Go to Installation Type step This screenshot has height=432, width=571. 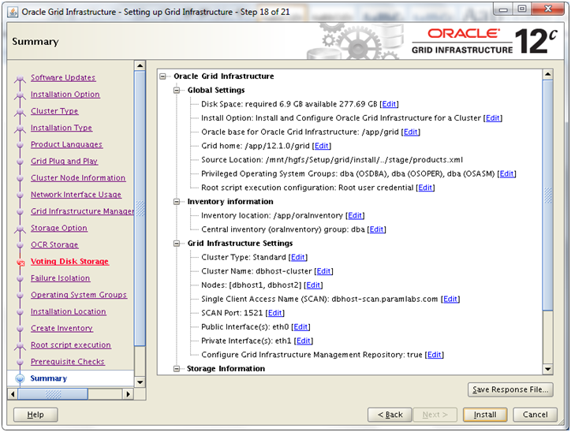pos(62,128)
